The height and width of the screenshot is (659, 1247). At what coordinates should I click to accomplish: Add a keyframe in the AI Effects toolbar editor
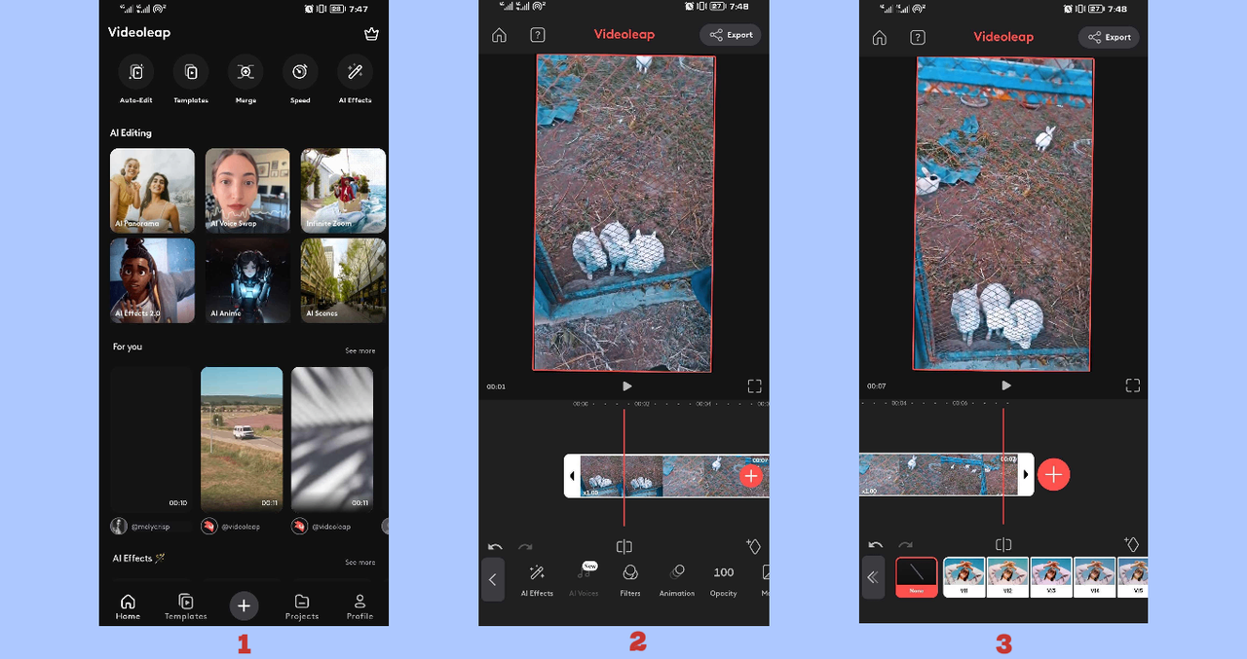753,546
